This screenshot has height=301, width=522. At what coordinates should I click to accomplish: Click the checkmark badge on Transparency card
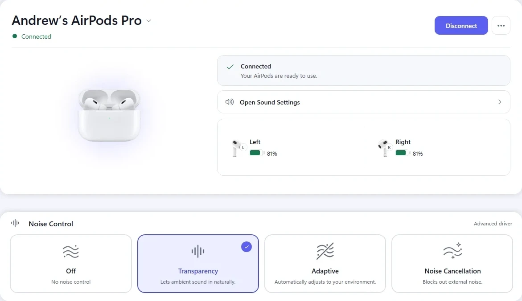(x=247, y=247)
